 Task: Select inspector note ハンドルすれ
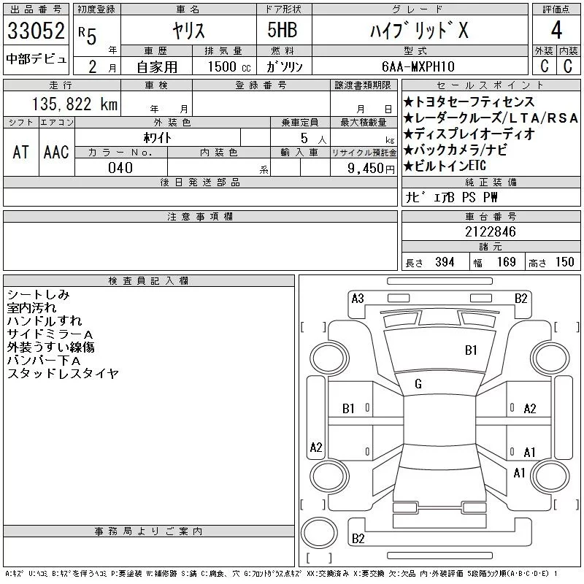pos(45,320)
